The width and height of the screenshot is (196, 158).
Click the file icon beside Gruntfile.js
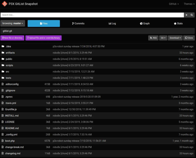3,109
